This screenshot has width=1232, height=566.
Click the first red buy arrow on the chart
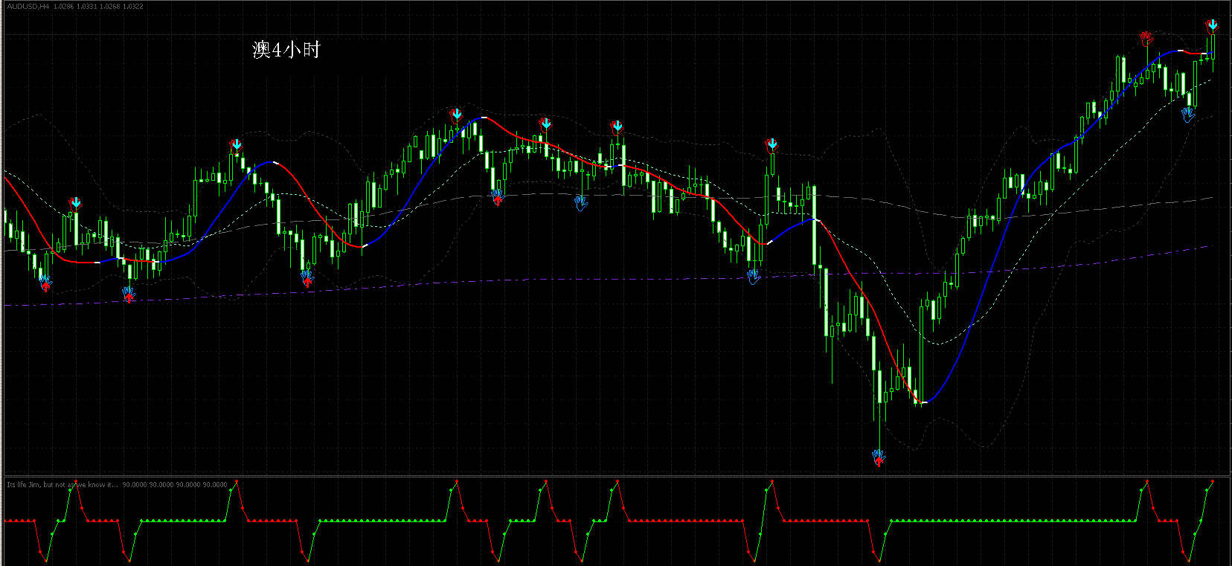pos(45,286)
